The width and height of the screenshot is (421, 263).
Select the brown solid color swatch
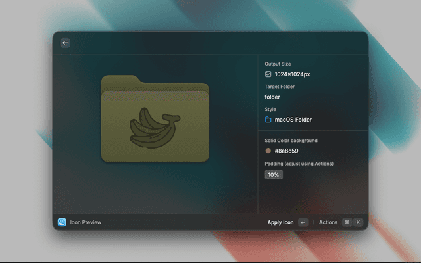(268, 151)
